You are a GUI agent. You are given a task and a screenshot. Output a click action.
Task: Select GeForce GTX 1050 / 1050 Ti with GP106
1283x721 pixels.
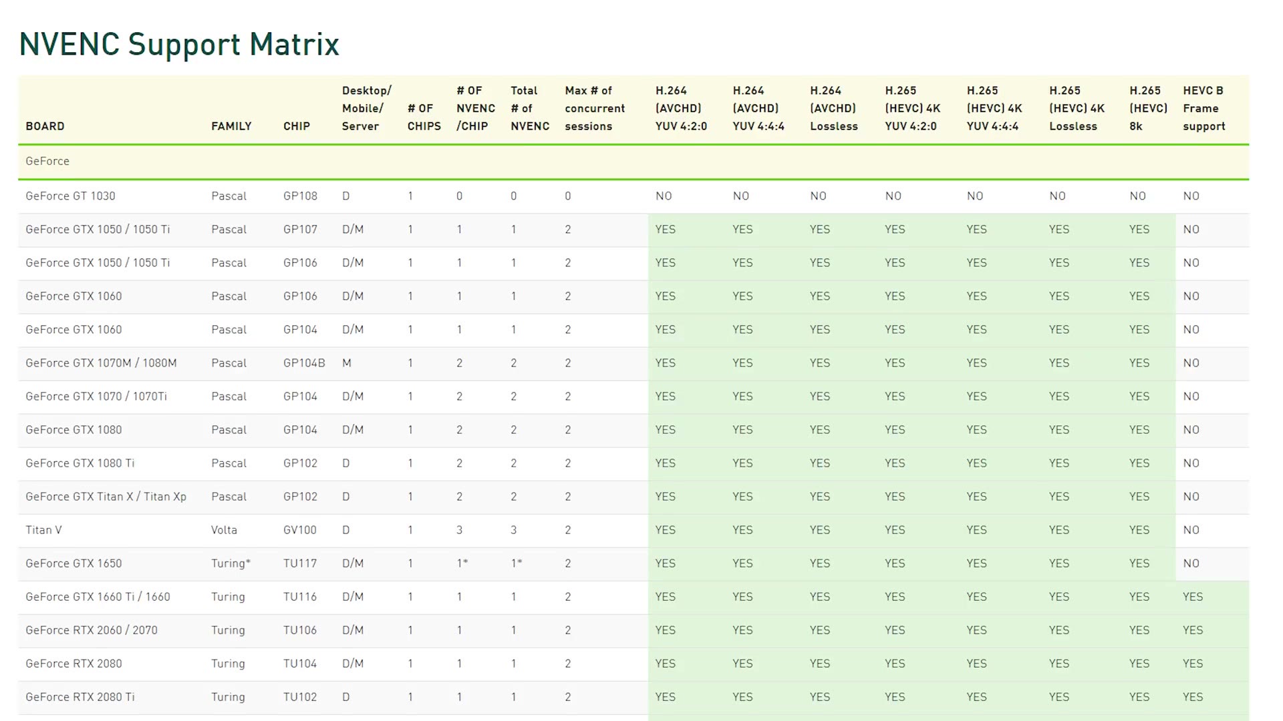click(x=98, y=262)
